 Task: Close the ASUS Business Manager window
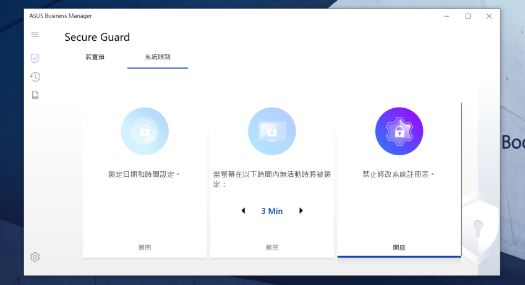pos(489,16)
